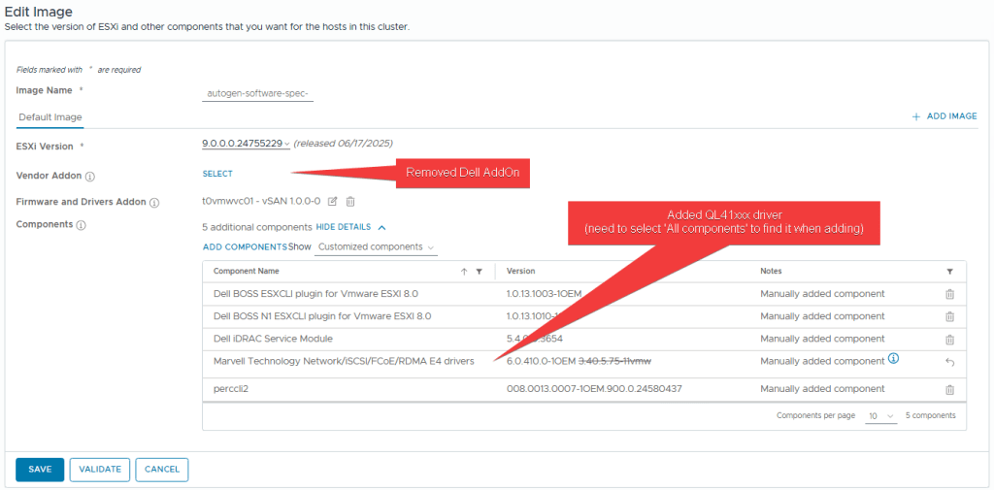Switch to the Default Image tab

pos(50,117)
